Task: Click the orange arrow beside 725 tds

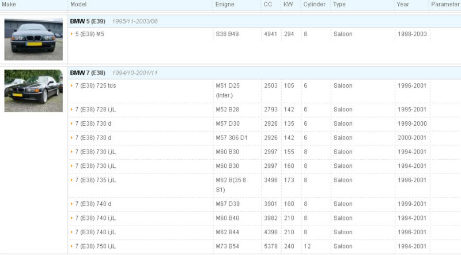Action: (x=71, y=86)
